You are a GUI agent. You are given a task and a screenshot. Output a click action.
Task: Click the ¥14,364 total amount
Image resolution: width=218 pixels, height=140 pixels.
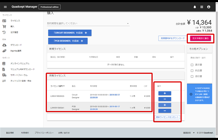[x=199, y=22]
